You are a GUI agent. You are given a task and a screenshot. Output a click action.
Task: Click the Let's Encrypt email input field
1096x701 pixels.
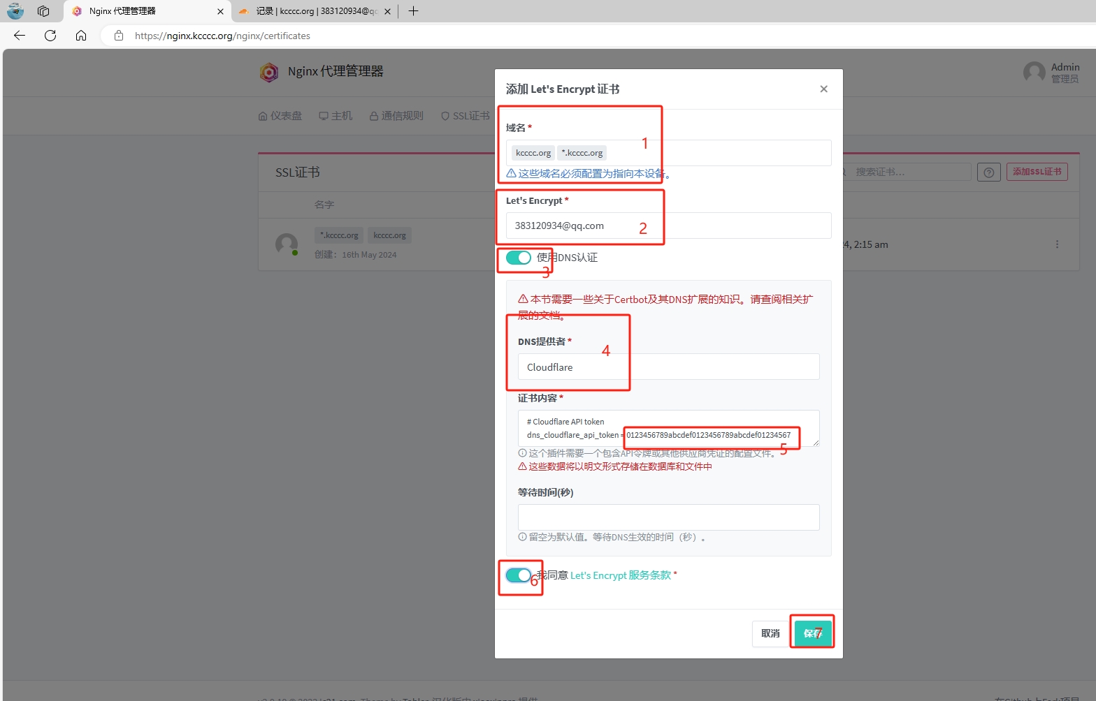pos(668,226)
